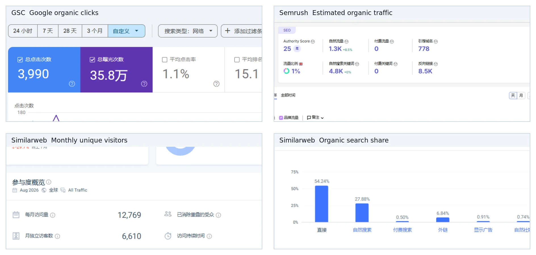Click info icon next to 每月访问量
This screenshot has height=255, width=536.
pyautogui.click(x=53, y=215)
